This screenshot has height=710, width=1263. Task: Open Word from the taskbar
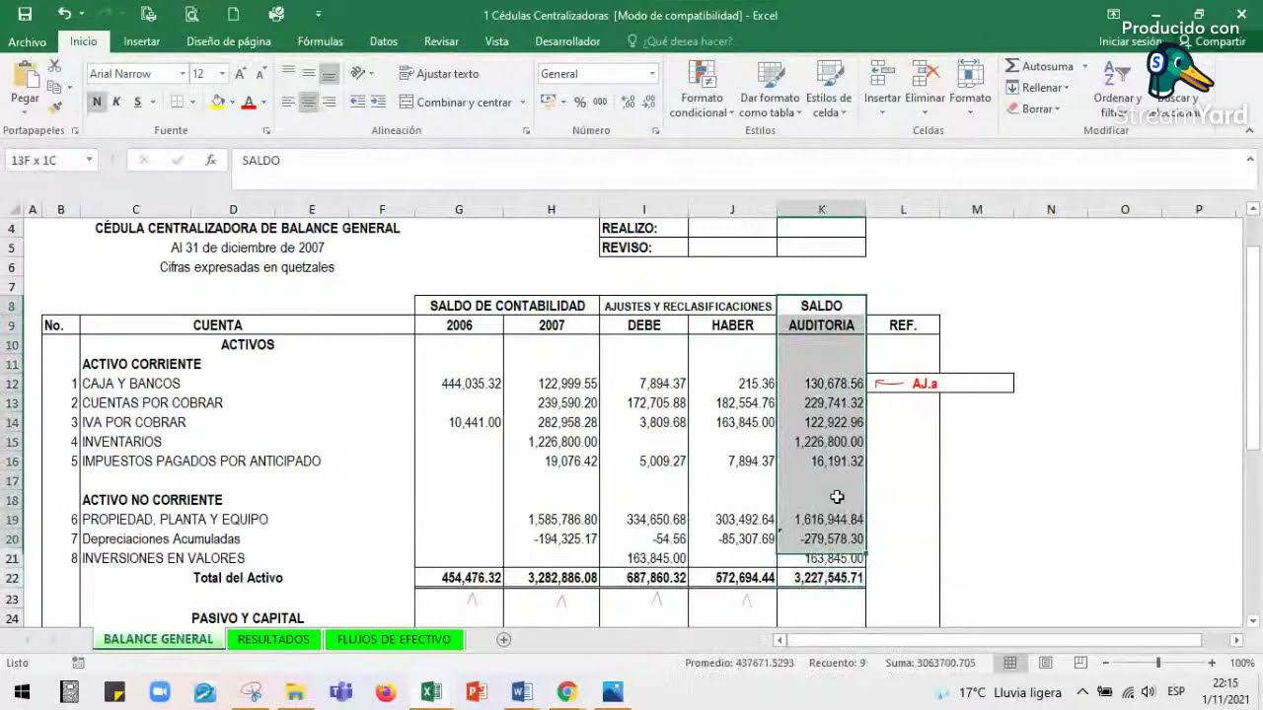tap(522, 692)
